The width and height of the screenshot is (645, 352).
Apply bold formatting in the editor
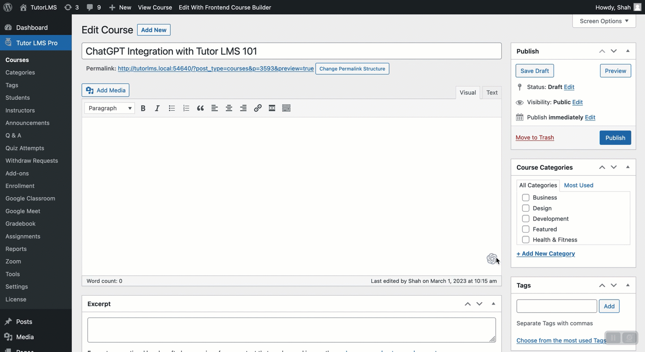click(143, 108)
